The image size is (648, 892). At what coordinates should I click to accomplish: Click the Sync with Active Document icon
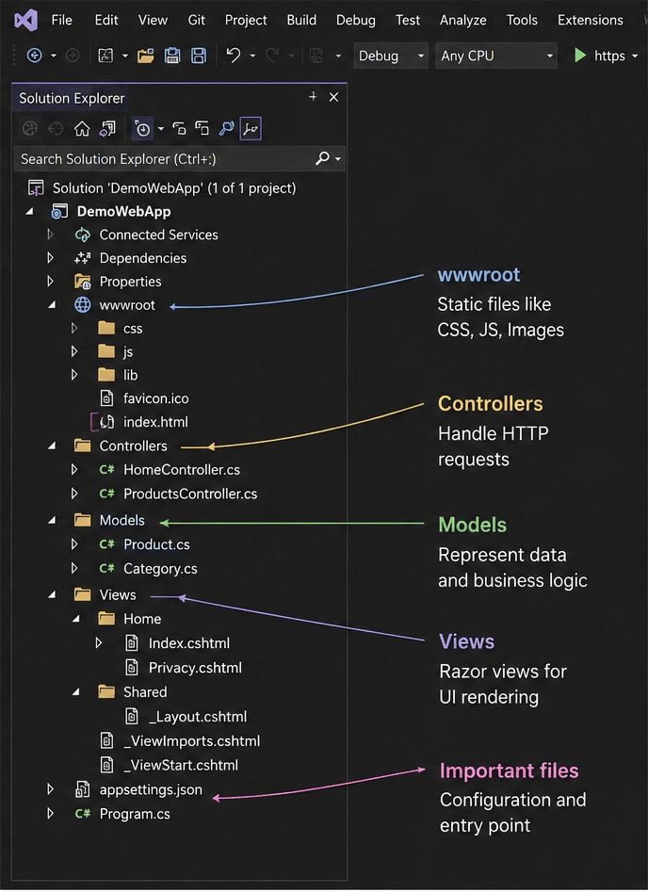179,128
